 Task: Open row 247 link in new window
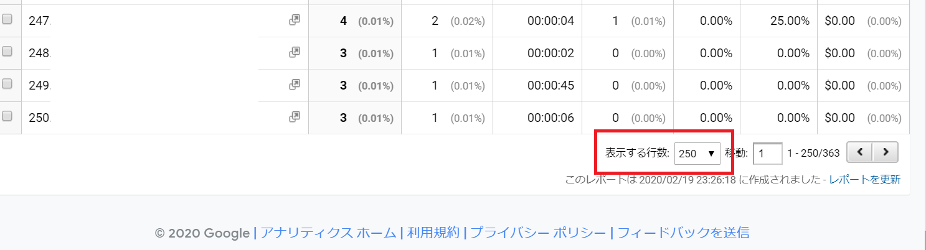pyautogui.click(x=295, y=21)
